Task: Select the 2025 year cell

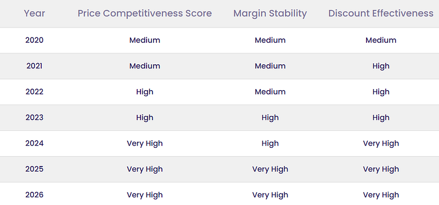Action: coord(34,169)
